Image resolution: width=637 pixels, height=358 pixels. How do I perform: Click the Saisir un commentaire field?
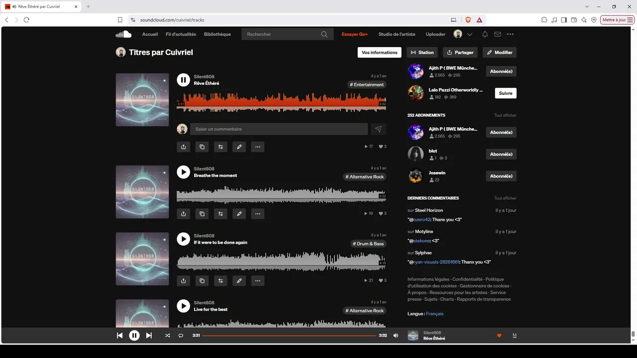pyautogui.click(x=279, y=129)
